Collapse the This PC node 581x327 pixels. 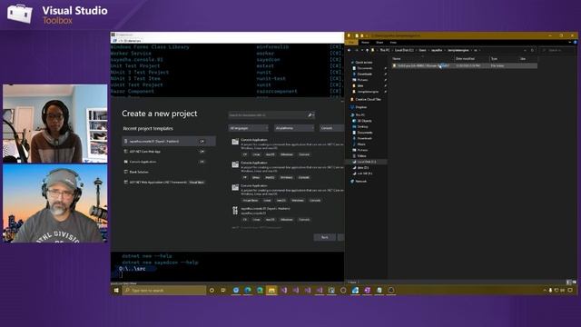[x=359, y=115]
